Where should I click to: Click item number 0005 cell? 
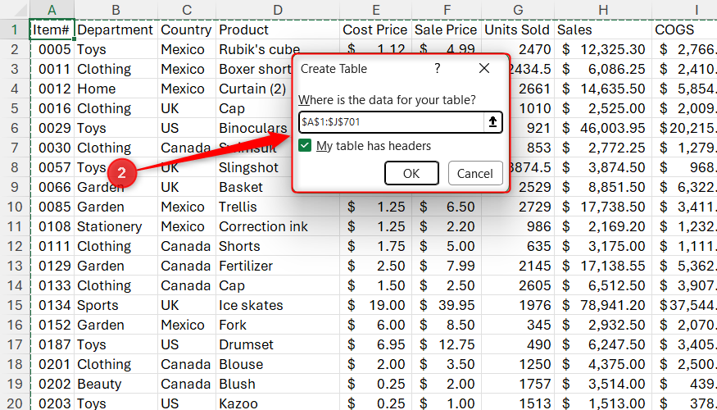(x=52, y=49)
